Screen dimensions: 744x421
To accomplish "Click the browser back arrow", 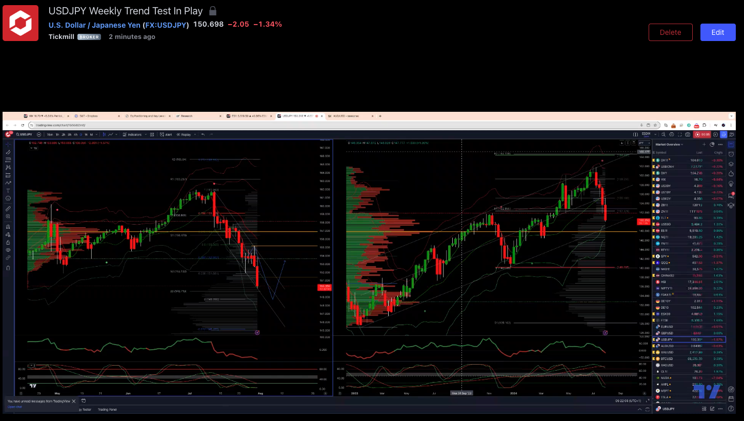I will click(x=7, y=125).
